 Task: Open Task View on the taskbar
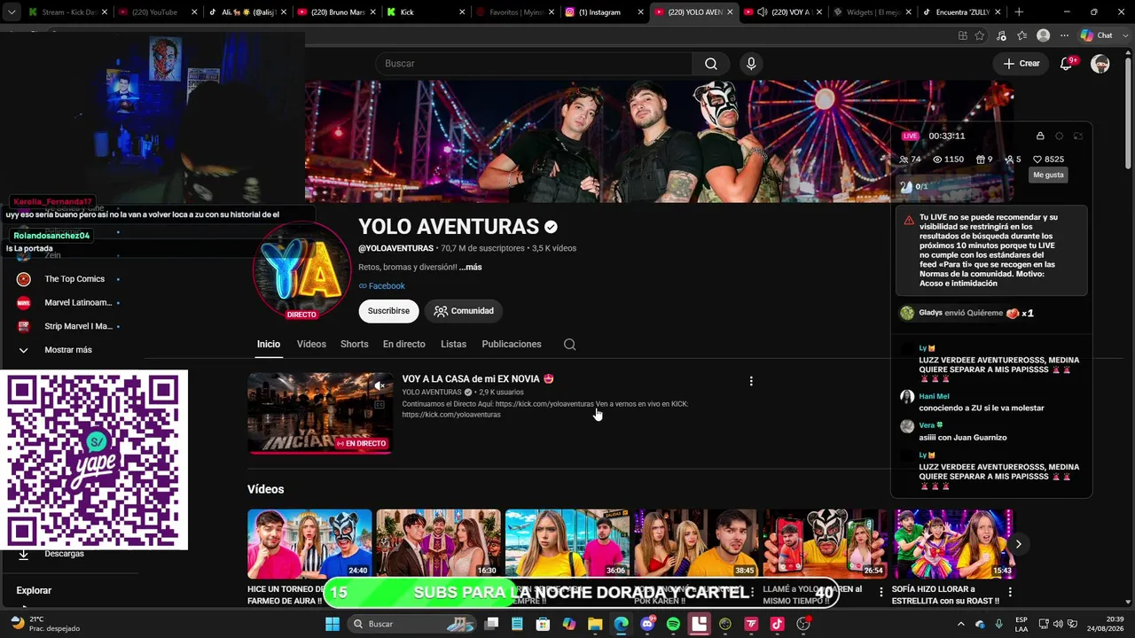click(x=491, y=624)
